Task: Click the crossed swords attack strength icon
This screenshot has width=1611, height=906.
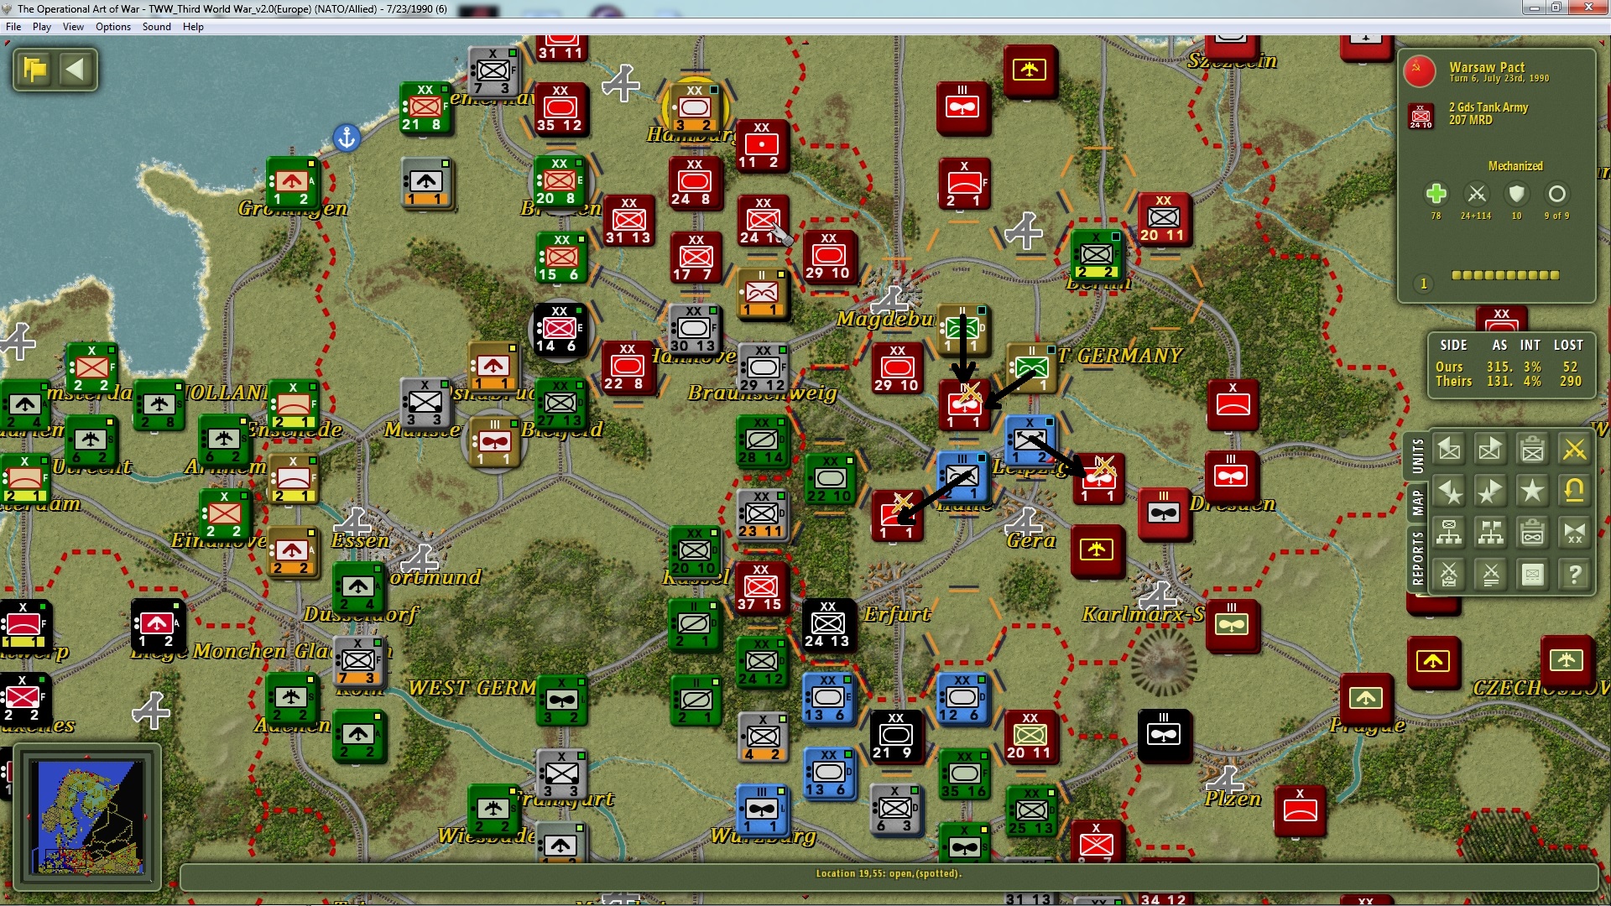Action: (1477, 194)
